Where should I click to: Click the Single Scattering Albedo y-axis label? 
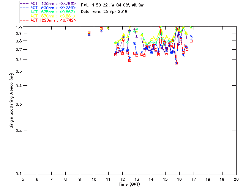[x=11, y=100]
